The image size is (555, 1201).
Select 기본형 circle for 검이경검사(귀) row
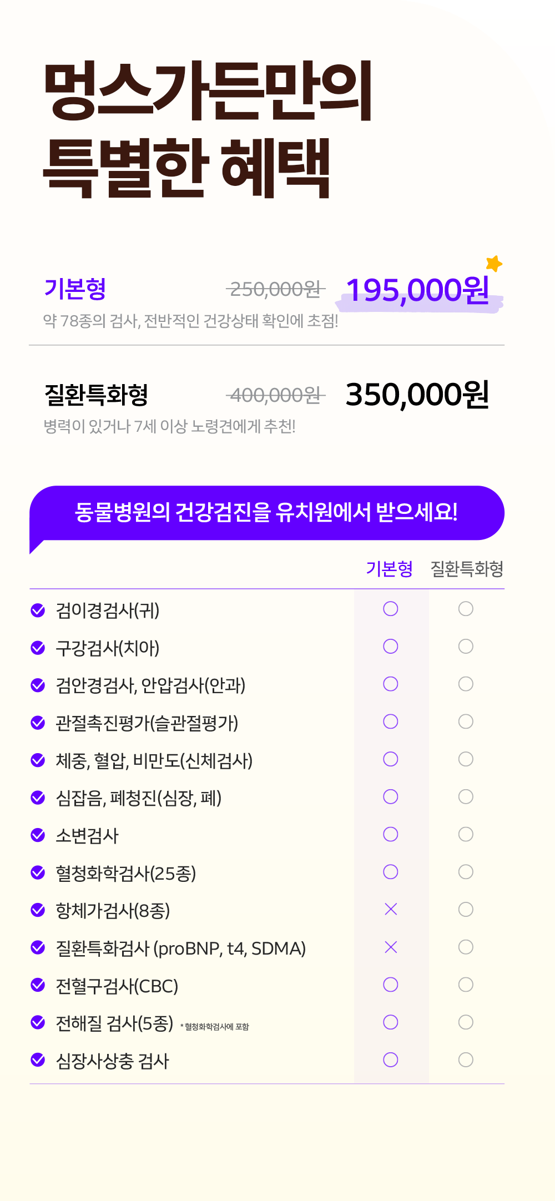(x=391, y=609)
